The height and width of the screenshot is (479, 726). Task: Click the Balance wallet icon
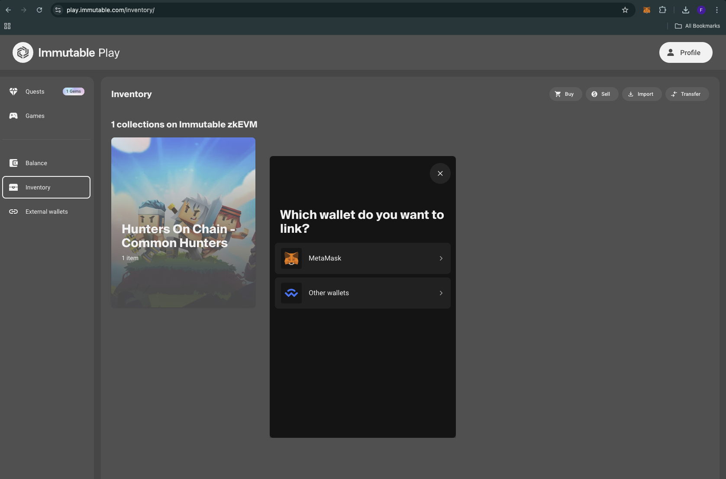[13, 163]
